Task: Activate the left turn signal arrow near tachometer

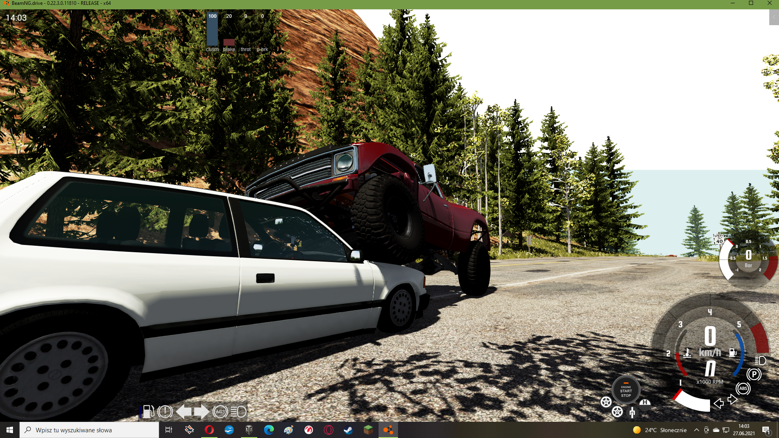Action: 719,404
